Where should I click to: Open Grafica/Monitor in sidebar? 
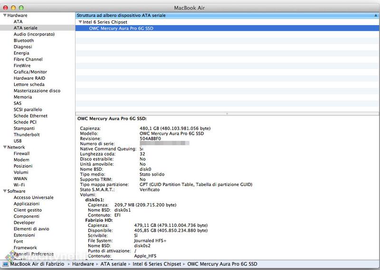tap(30, 72)
